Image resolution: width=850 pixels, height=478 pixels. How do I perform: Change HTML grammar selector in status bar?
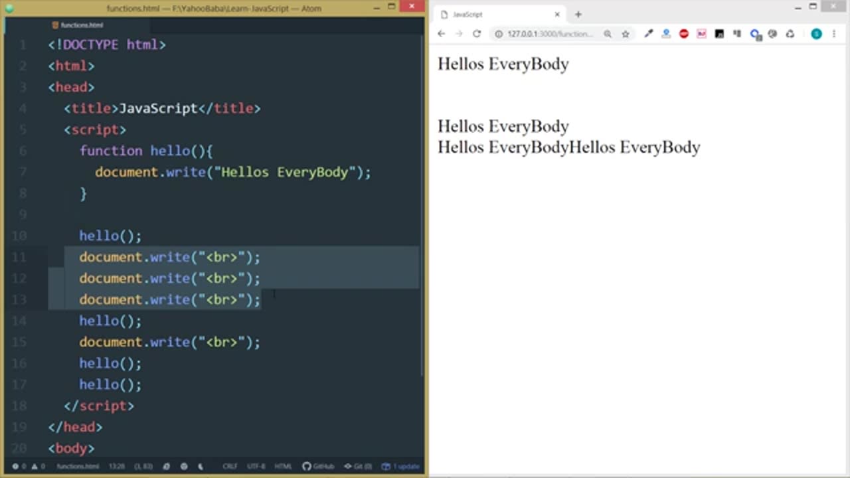point(283,466)
